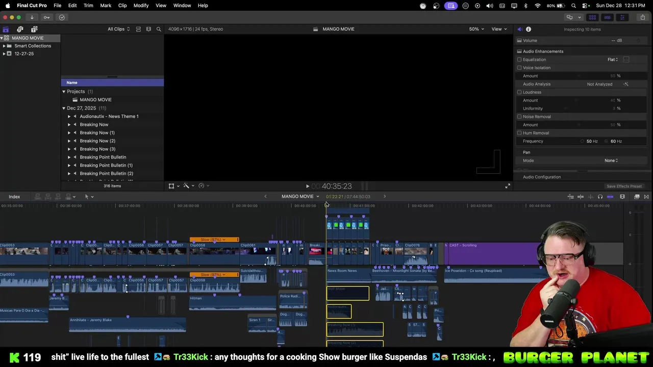
Task: Open the MANGO MOVIE timeline project dropdown
Action: pos(300,197)
